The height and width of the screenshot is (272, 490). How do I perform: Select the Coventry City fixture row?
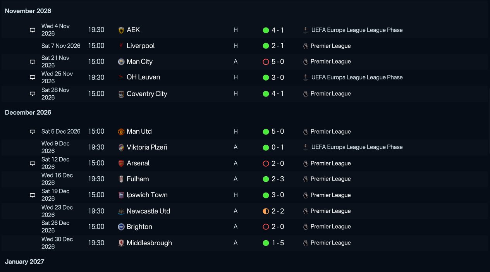pyautogui.click(x=245, y=94)
